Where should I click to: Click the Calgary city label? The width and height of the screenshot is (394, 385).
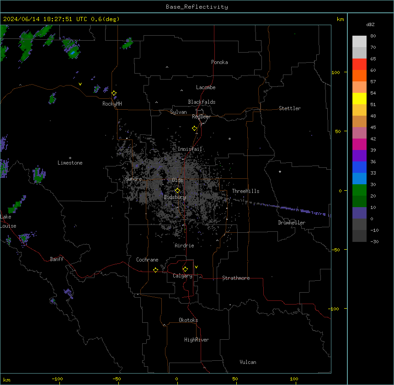pyautogui.click(x=182, y=276)
